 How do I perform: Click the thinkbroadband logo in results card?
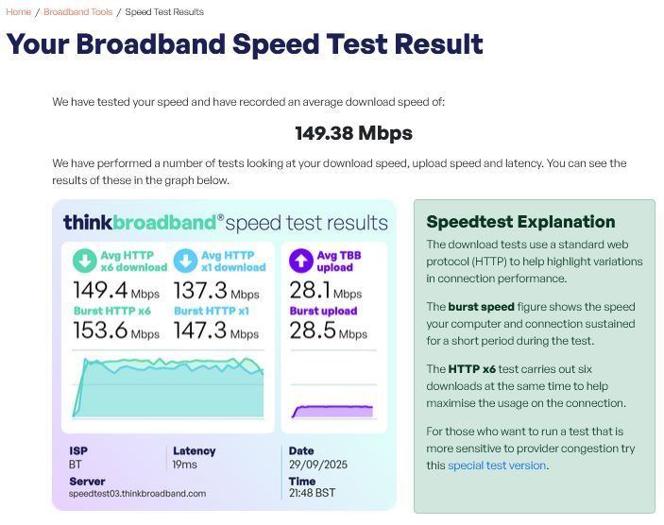click(x=144, y=222)
